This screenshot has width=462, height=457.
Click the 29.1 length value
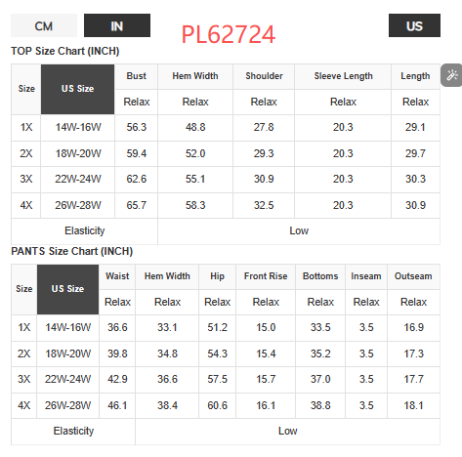click(x=415, y=127)
